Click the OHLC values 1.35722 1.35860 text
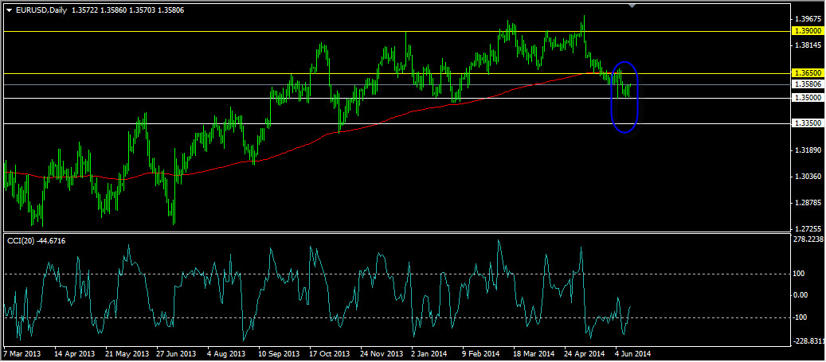 (98, 10)
